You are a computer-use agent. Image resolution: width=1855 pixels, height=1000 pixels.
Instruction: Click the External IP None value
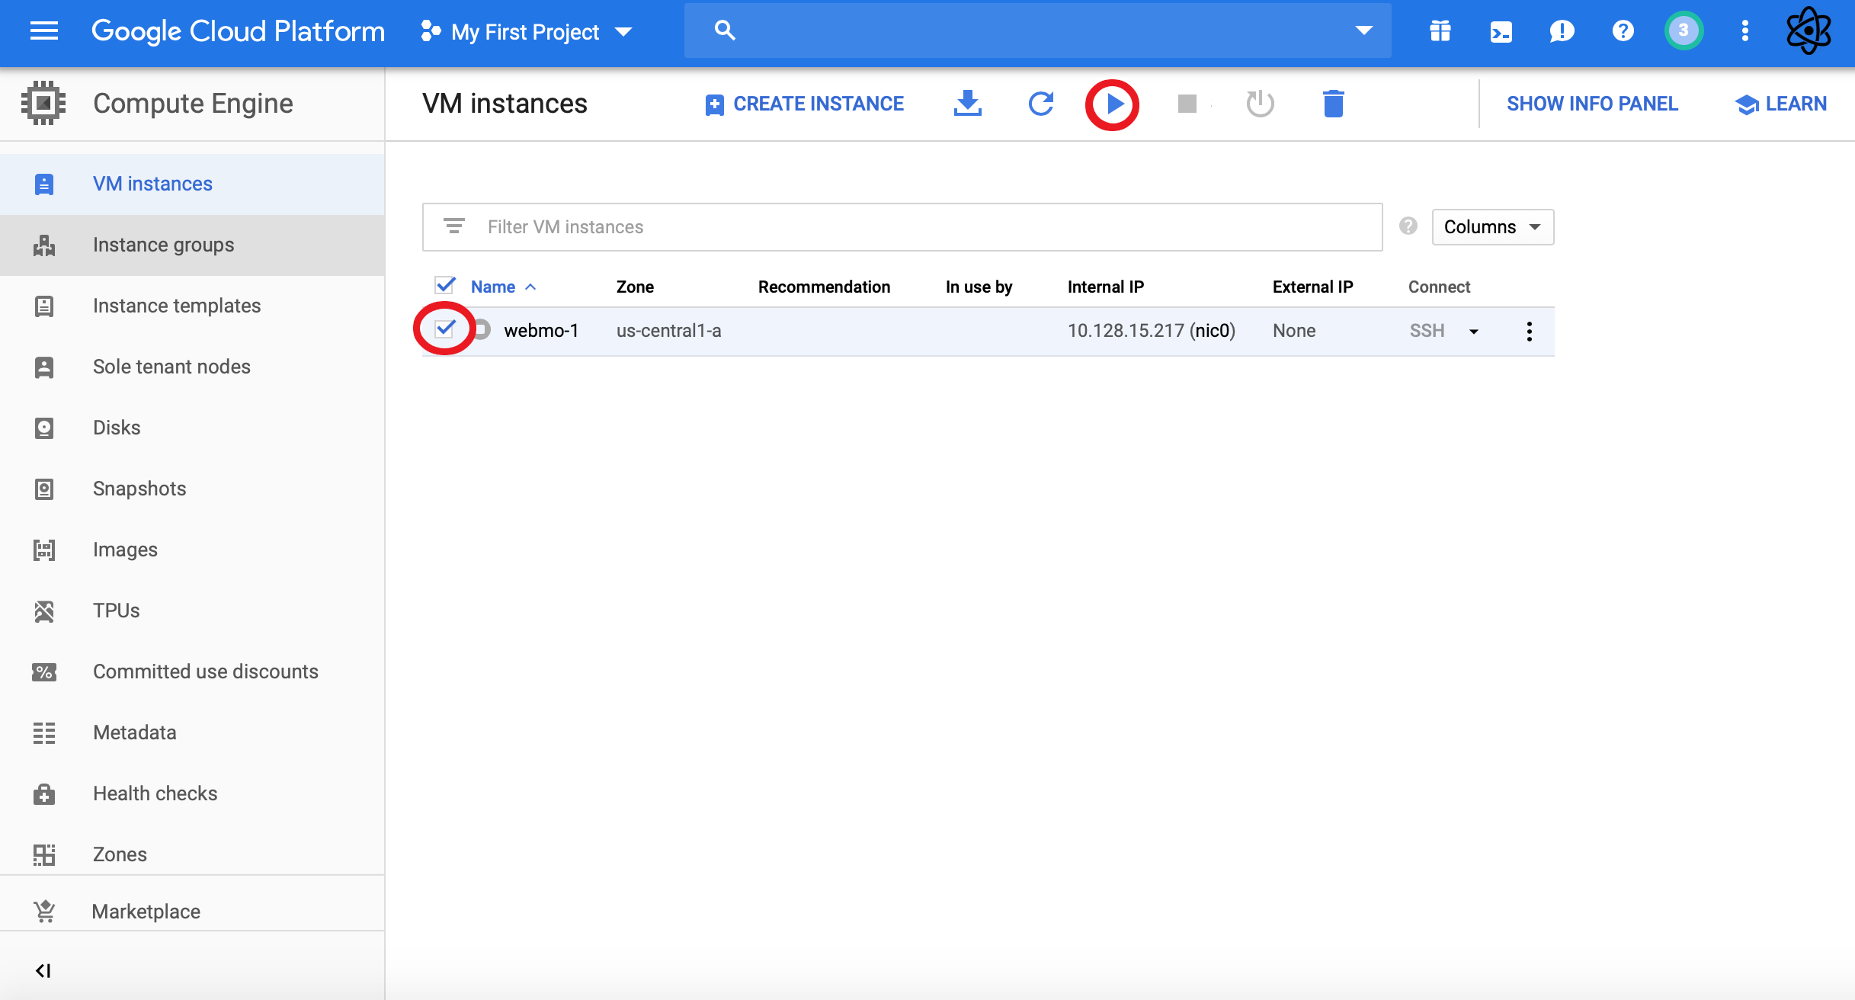coord(1294,331)
